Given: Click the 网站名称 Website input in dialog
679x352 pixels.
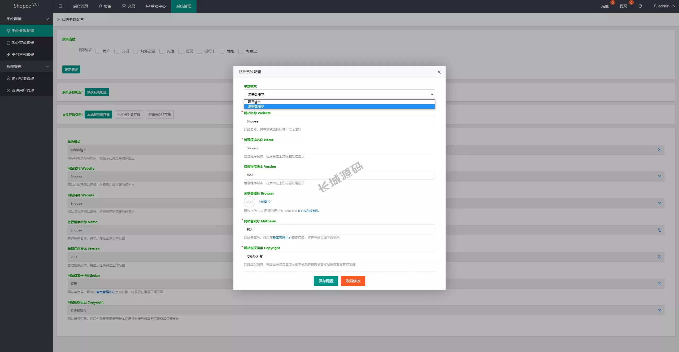Looking at the screenshot, I should [339, 121].
